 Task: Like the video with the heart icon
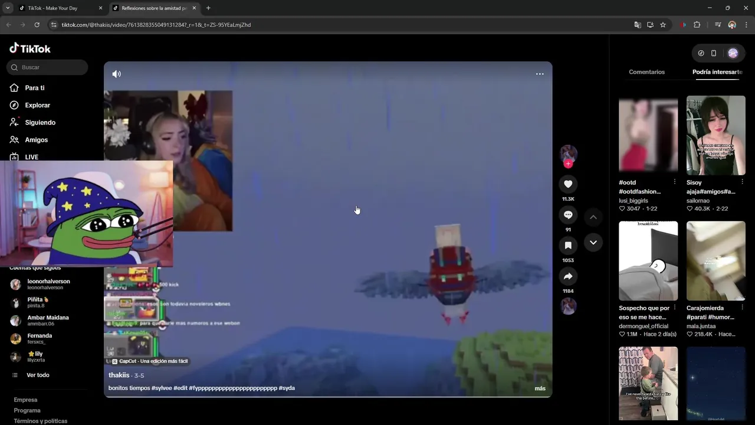pyautogui.click(x=568, y=184)
